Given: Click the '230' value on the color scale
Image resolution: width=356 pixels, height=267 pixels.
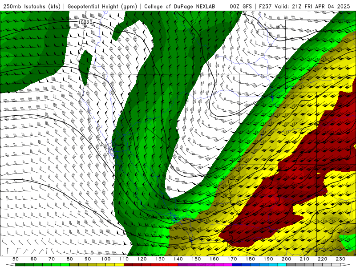Looking at the screenshot, I should [x=340, y=259].
